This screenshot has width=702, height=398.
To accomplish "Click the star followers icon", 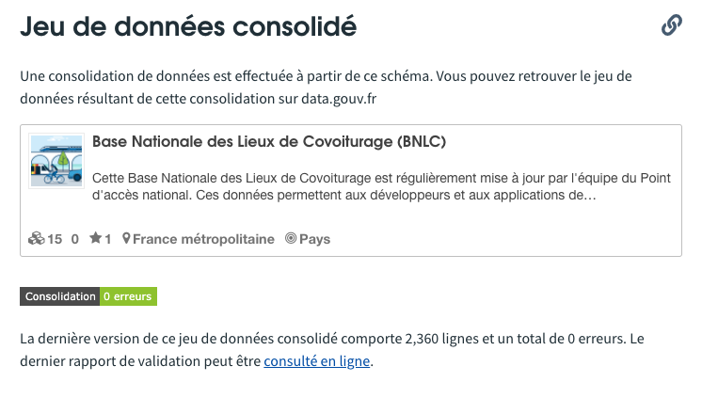I will point(95,238).
